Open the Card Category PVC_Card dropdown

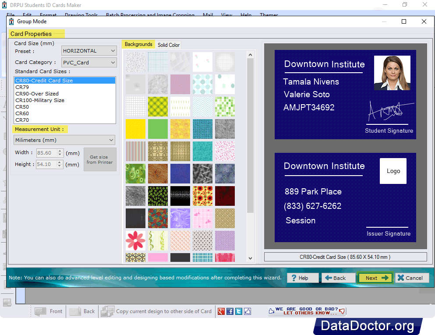pyautogui.click(x=89, y=62)
